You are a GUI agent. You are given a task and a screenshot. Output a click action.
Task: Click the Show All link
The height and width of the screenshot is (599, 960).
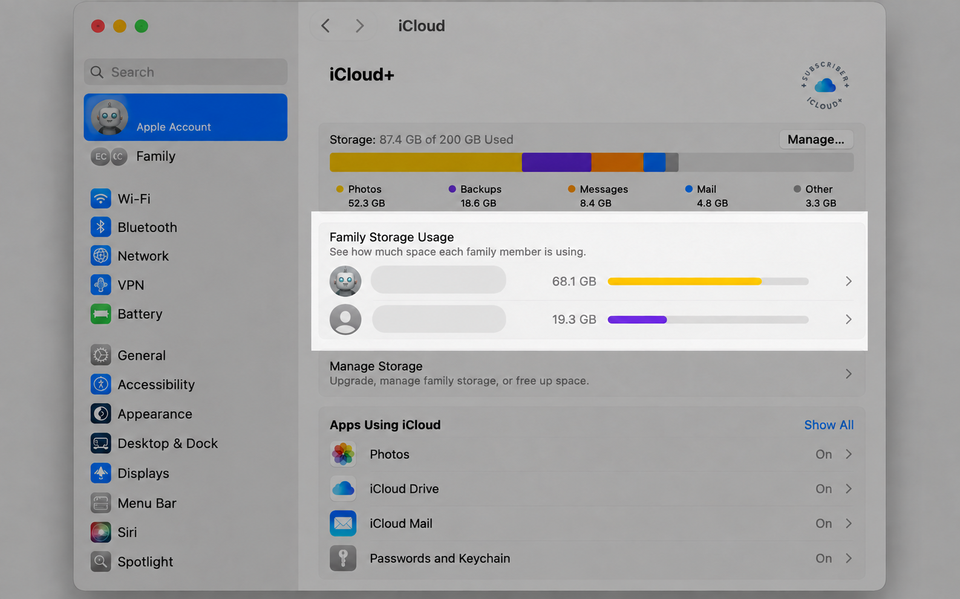click(829, 425)
